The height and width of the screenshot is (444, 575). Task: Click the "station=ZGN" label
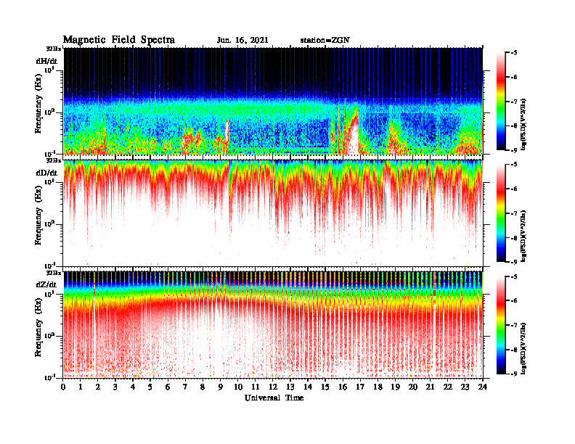pos(325,41)
